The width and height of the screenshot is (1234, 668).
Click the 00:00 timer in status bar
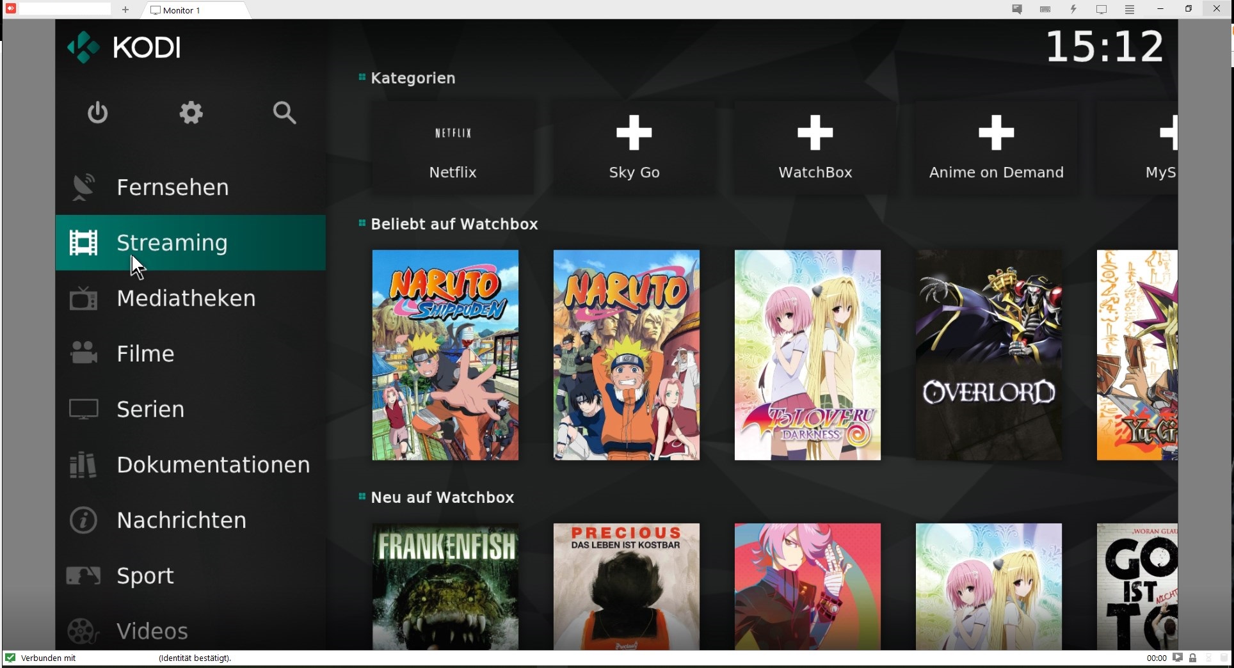coord(1157,658)
